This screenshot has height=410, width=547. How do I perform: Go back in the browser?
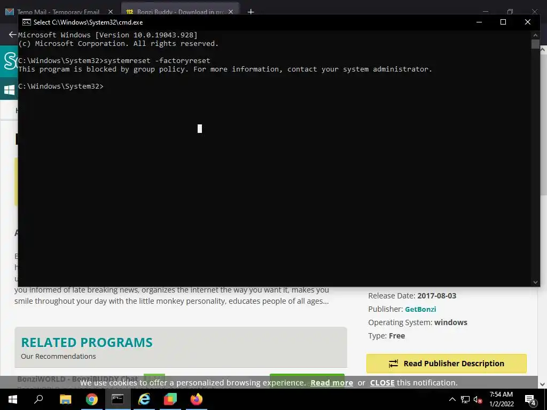pos(13,35)
